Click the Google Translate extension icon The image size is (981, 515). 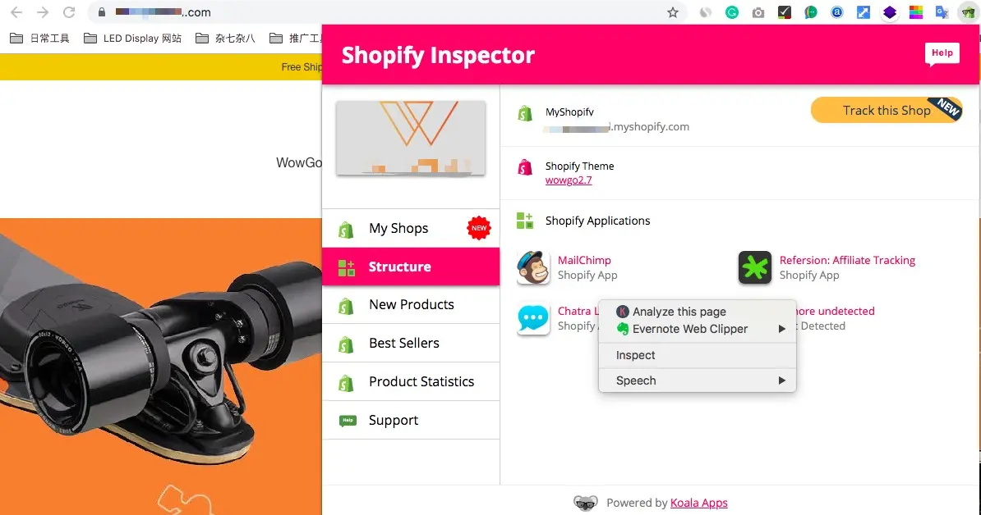coord(942,11)
